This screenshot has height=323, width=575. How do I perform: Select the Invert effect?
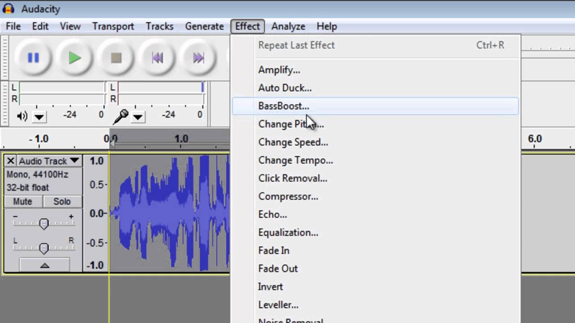(x=376, y=287)
